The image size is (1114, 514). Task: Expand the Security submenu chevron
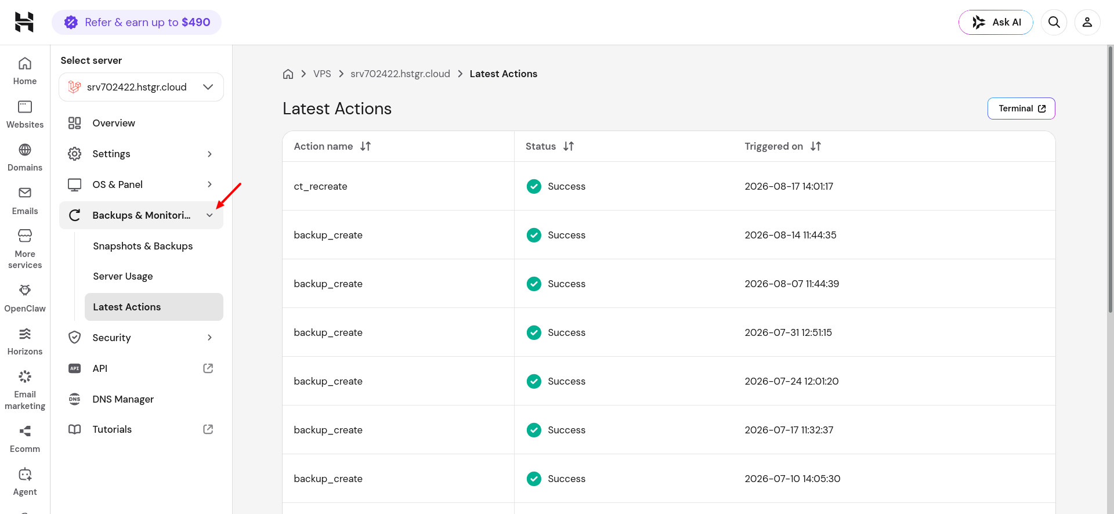click(209, 338)
